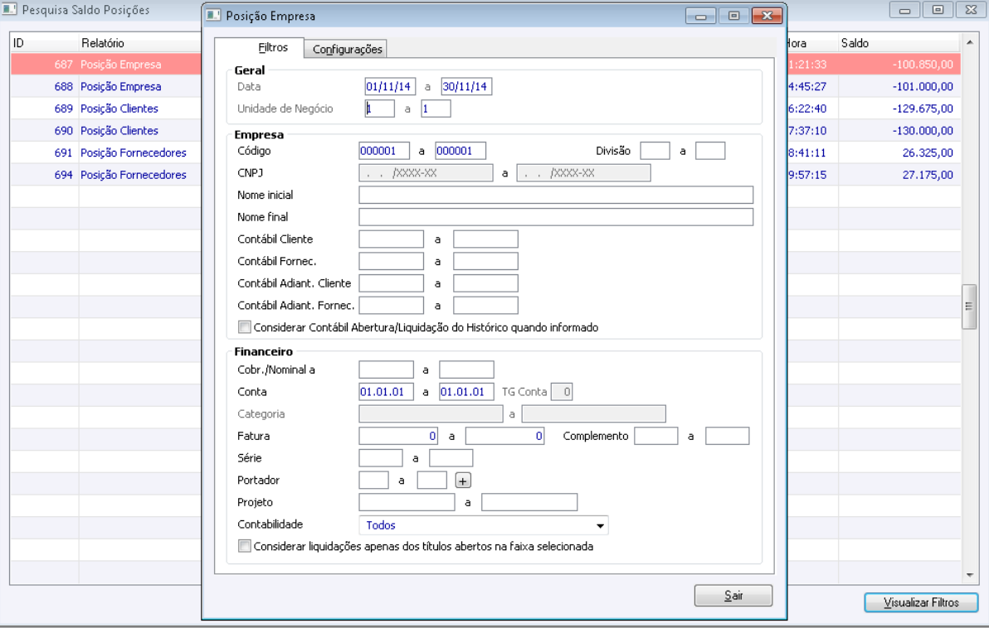Maximize the Posição Empresa dialog
Screen dimensions: 989x628
[733, 16]
